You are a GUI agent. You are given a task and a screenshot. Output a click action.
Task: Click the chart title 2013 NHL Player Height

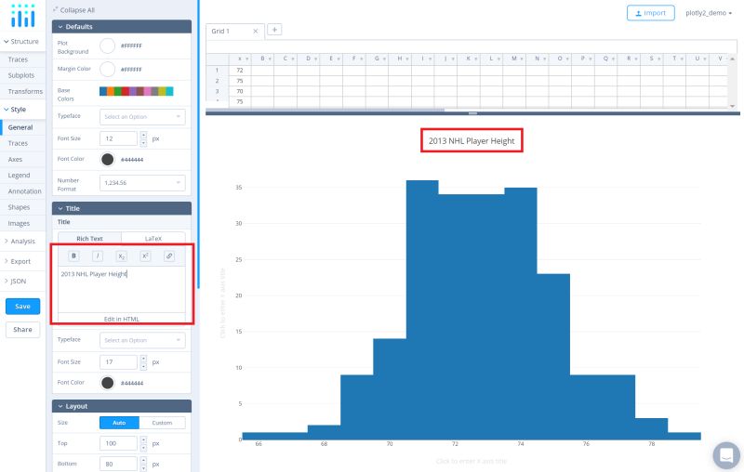(472, 140)
